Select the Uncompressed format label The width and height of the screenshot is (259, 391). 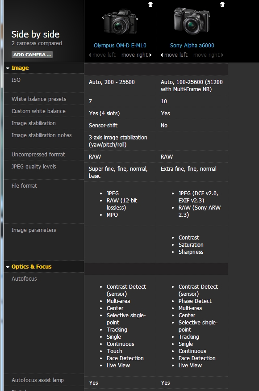coord(38,155)
